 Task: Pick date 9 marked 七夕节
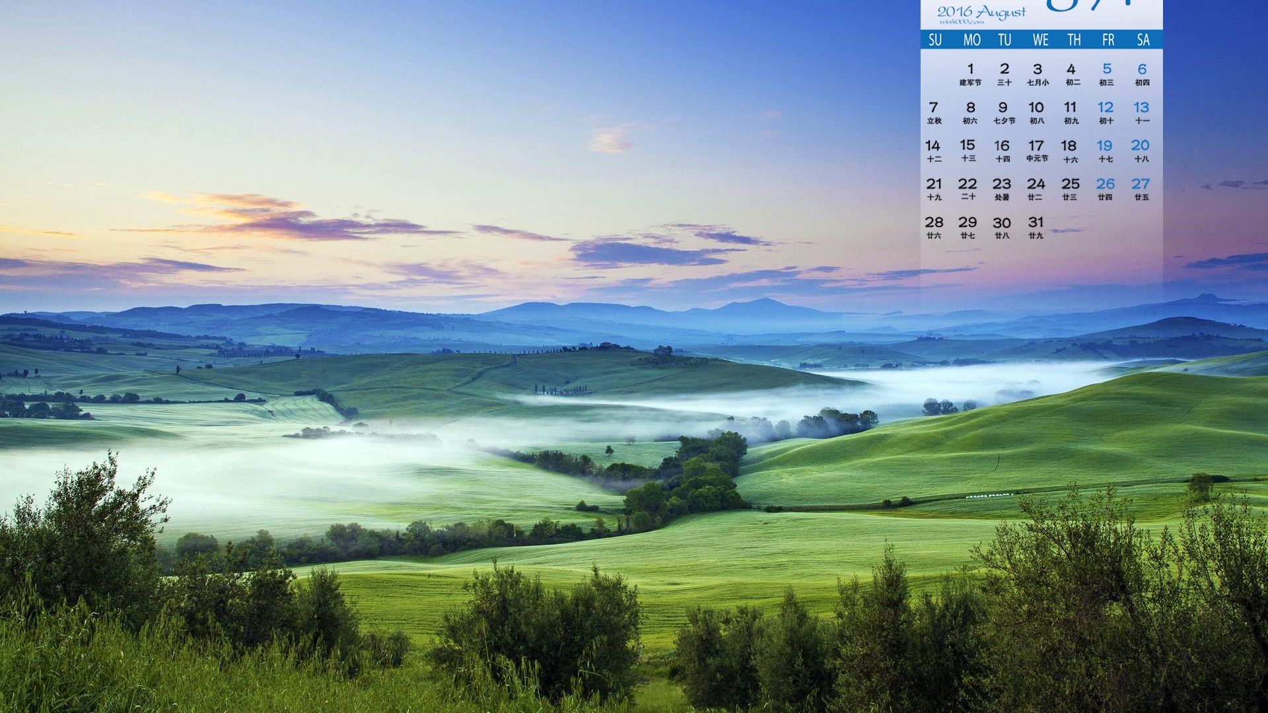pyautogui.click(x=1004, y=113)
